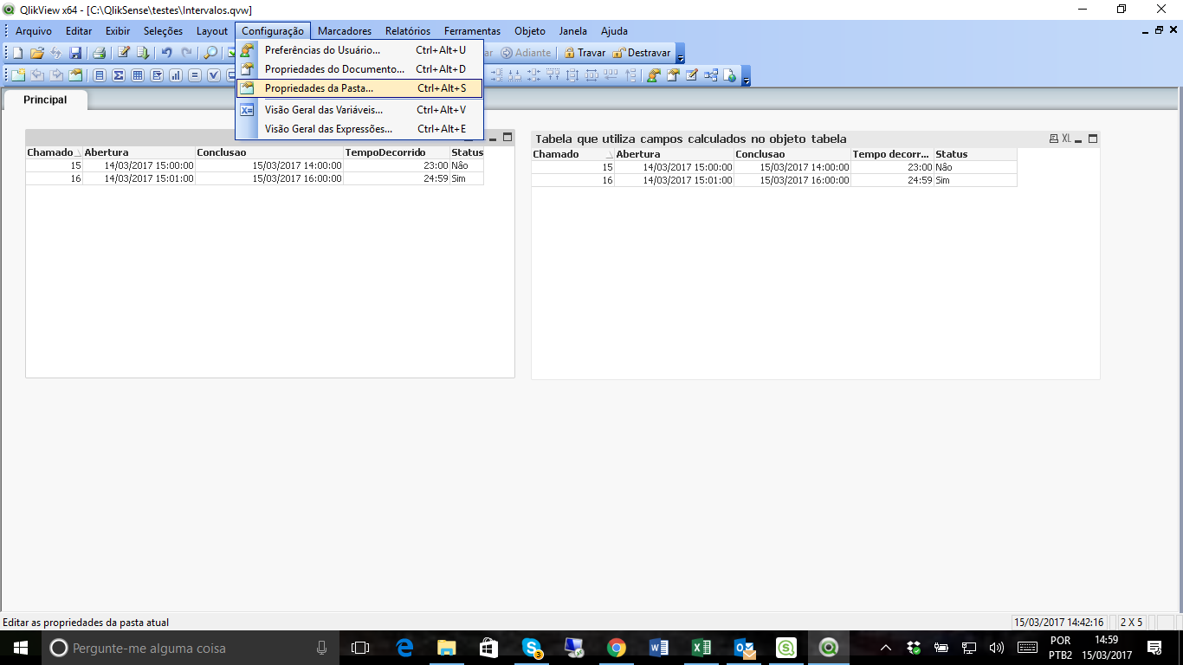Select Visão Geral das Expressões entry

tap(359, 129)
